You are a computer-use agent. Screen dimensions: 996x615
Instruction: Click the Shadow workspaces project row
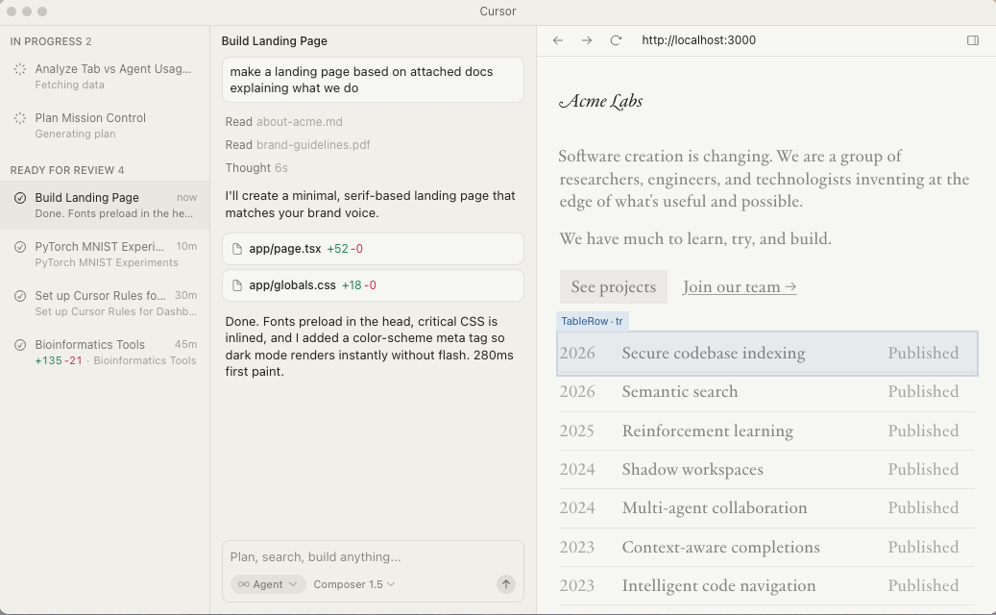pyautogui.click(x=767, y=470)
